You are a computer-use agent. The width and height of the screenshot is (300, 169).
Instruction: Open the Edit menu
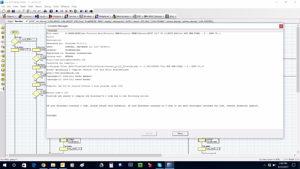[9, 6]
